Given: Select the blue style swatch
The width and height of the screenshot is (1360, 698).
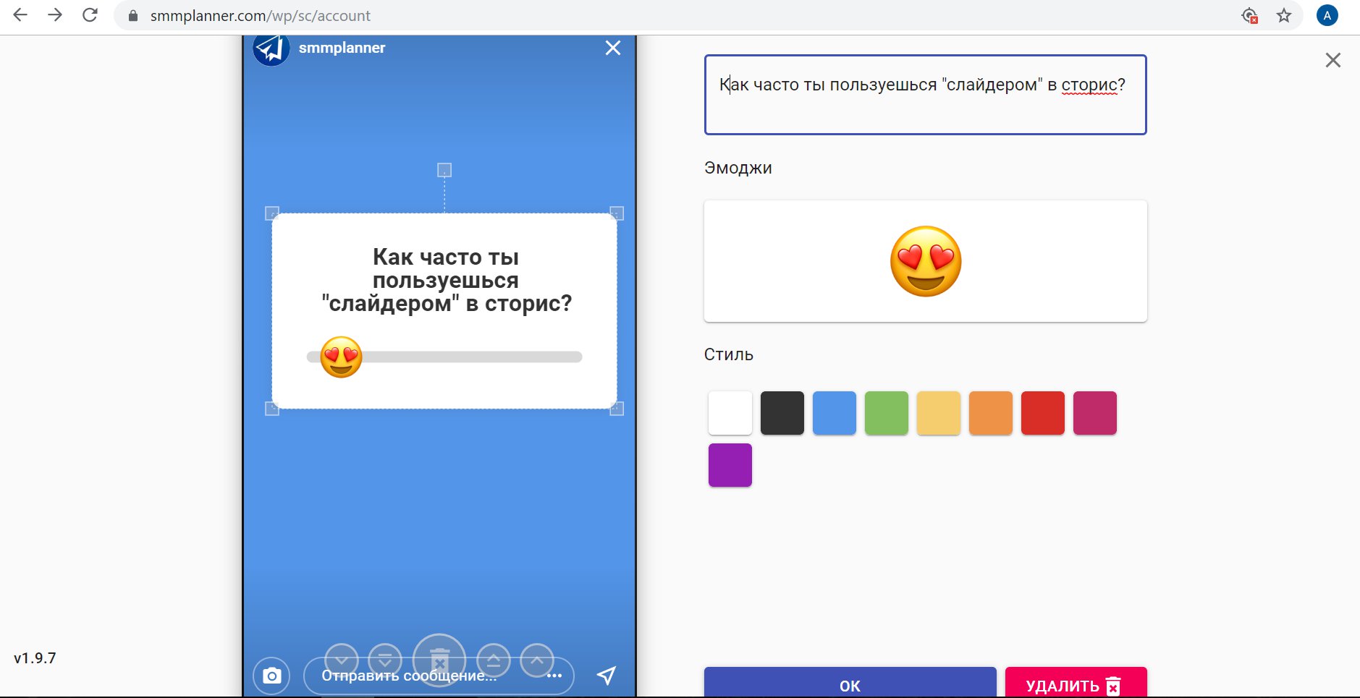Looking at the screenshot, I should (x=835, y=413).
